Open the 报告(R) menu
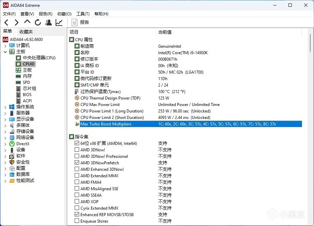314x226 pixels. point(45,14)
